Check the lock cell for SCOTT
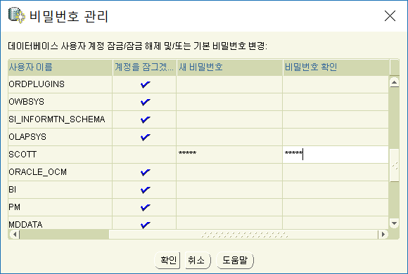This screenshot has width=408, height=274. click(144, 155)
